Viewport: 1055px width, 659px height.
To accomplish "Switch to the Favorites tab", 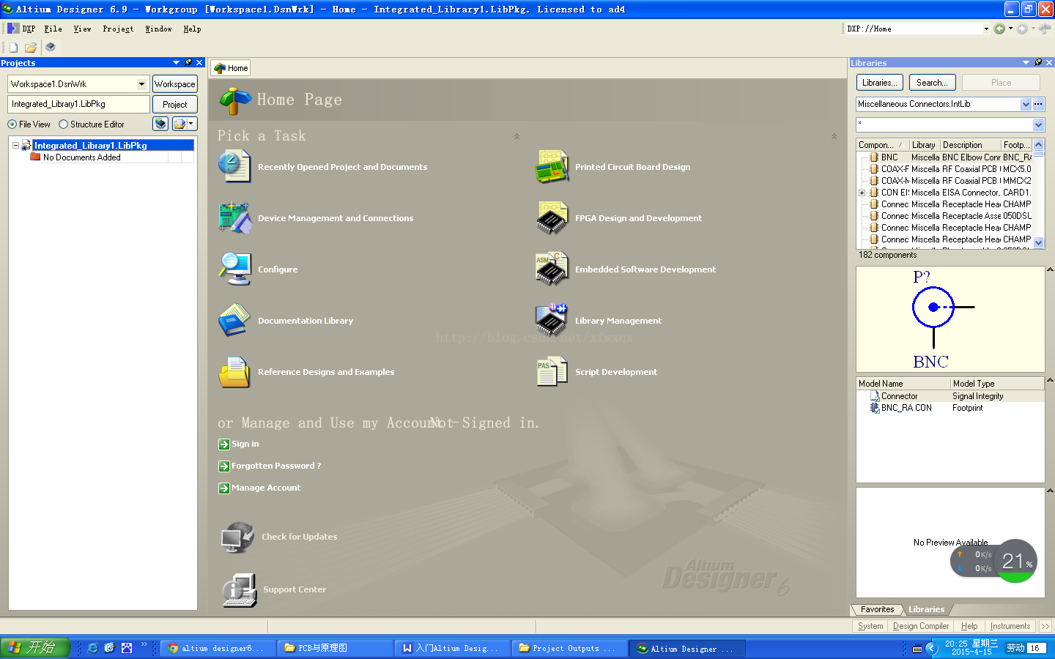I will pos(877,609).
